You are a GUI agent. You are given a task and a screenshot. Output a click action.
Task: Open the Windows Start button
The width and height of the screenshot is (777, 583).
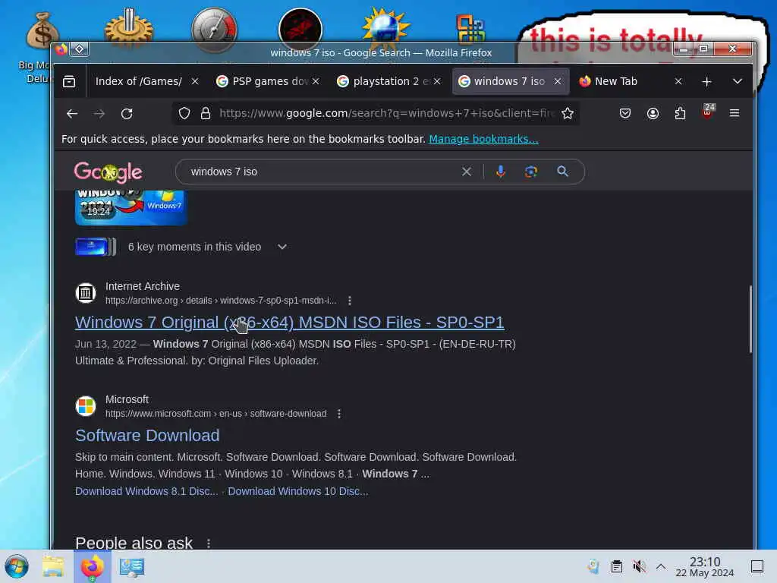[x=17, y=566]
